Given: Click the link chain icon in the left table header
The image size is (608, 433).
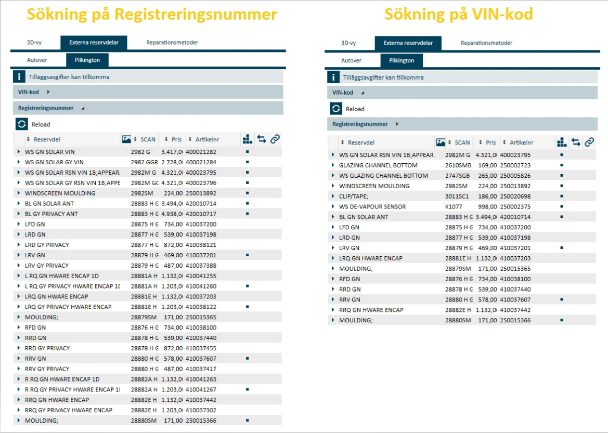Looking at the screenshot, I should pos(275,139).
